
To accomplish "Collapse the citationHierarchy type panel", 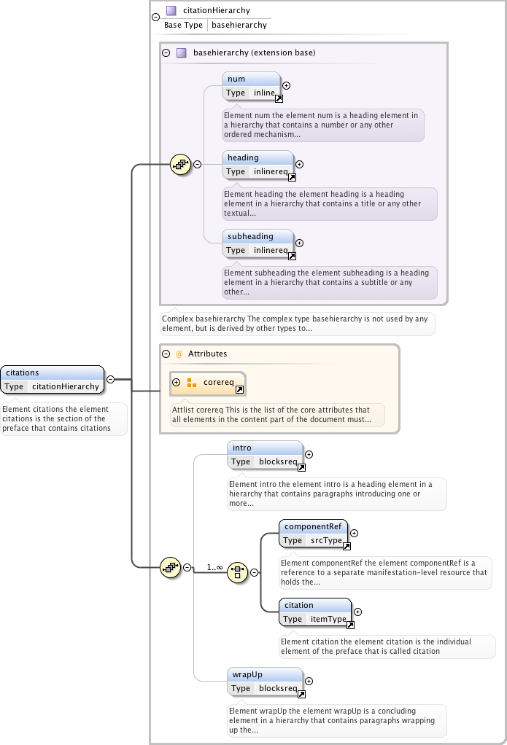I will pos(155,17).
